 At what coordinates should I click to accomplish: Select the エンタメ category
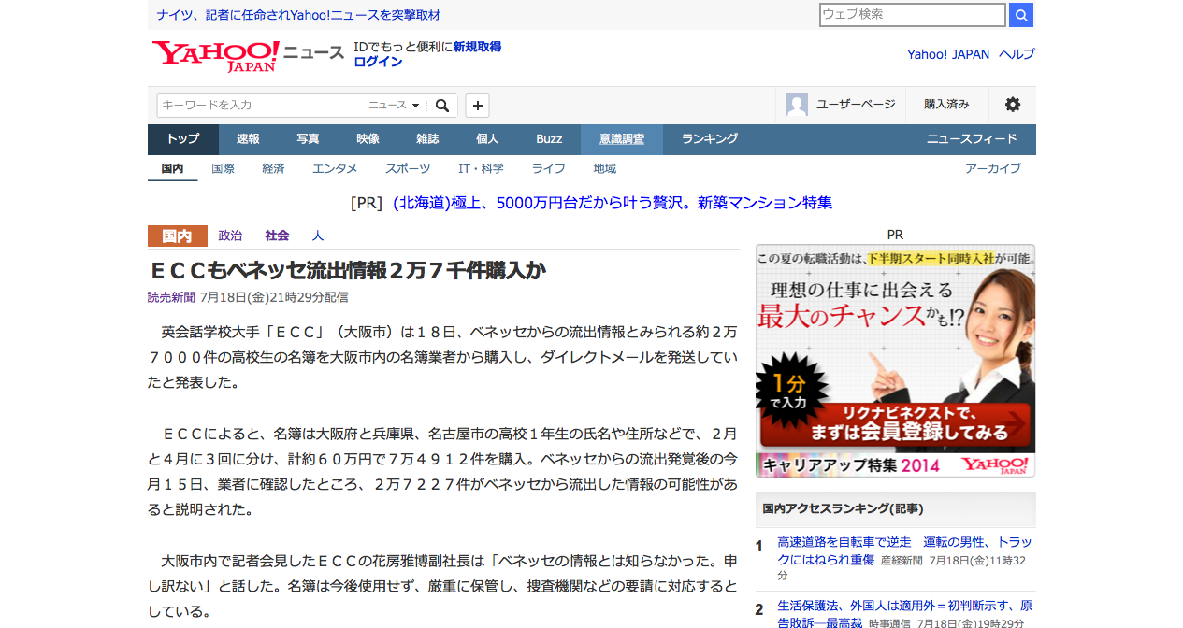pos(335,169)
